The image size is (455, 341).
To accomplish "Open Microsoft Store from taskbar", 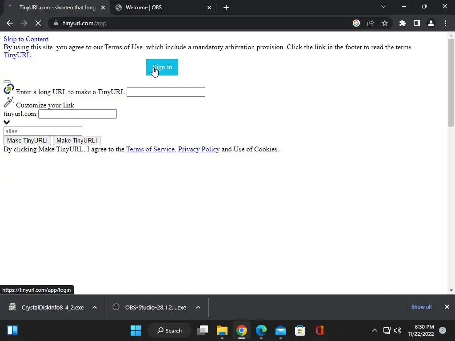I will coord(300,330).
